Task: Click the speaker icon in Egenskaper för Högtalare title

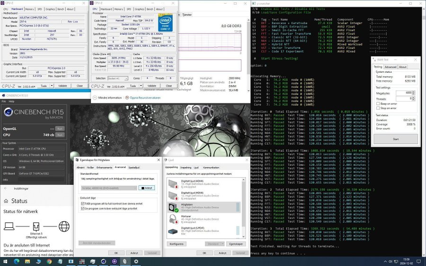Action: click(x=77, y=160)
